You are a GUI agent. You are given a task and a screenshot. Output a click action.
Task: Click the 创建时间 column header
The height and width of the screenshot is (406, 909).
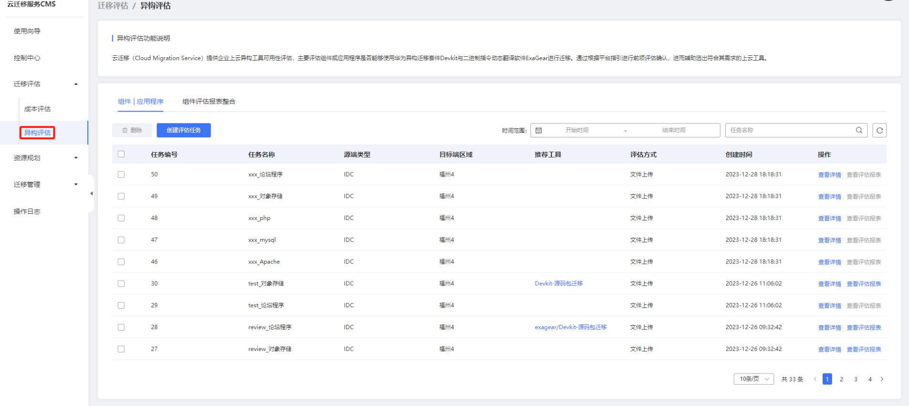(739, 155)
